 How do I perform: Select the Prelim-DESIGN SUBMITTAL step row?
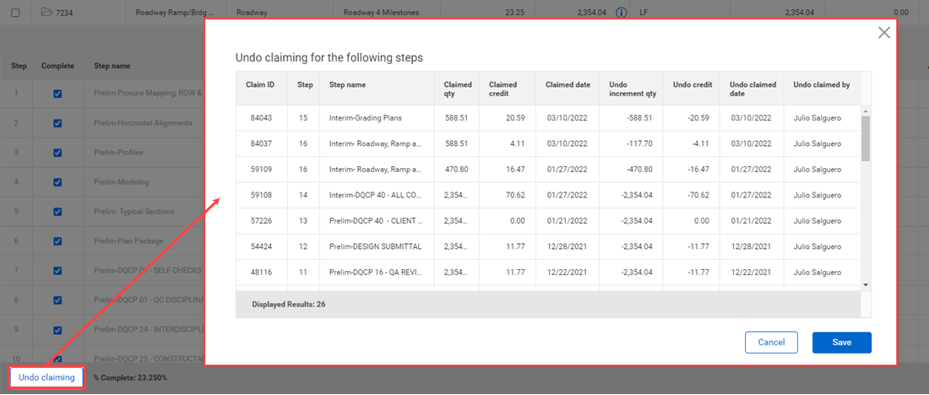[375, 246]
